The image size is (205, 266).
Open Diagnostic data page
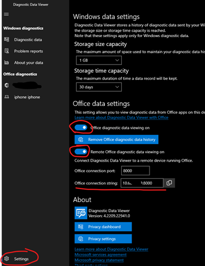[28, 40]
